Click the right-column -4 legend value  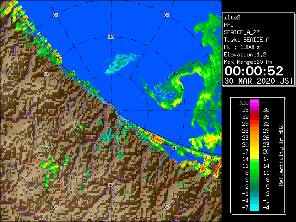click(266, 208)
